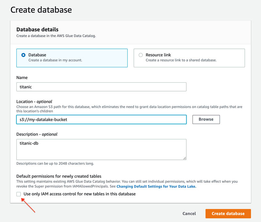Select the Database radio option

tap(23, 55)
